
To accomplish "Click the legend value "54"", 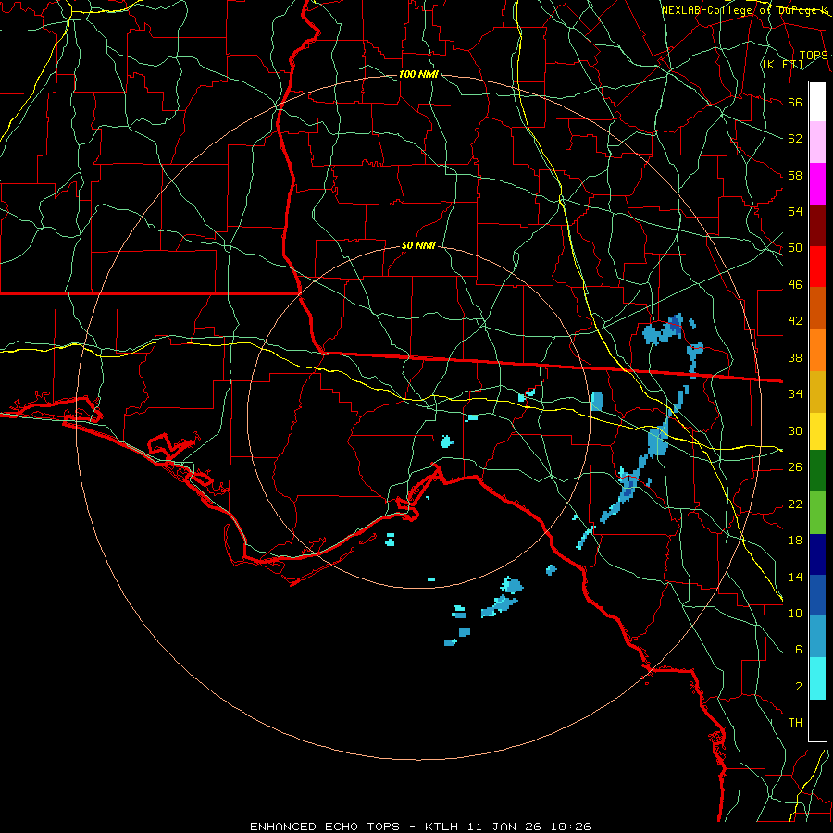I will (x=795, y=211).
